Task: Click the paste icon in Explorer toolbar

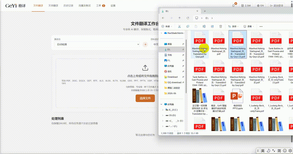Action: [x=196, y=27]
